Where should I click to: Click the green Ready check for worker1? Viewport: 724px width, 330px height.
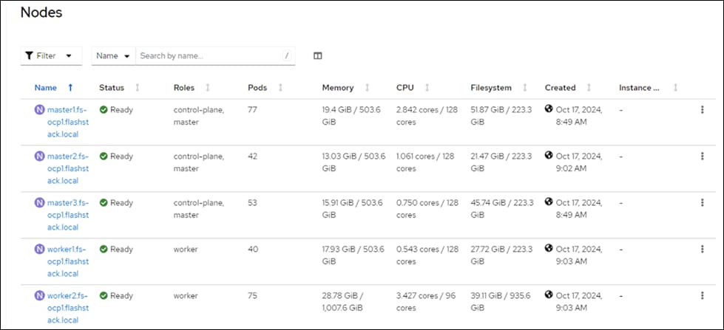pyautogui.click(x=104, y=250)
